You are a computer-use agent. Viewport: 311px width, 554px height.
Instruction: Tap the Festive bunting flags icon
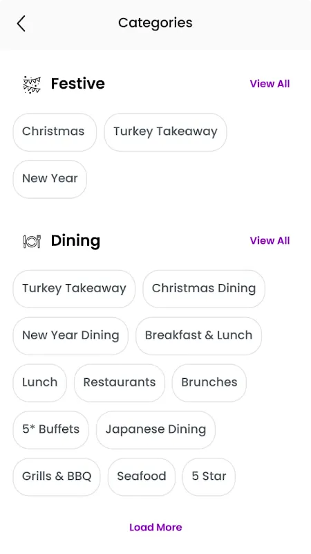tap(32, 84)
